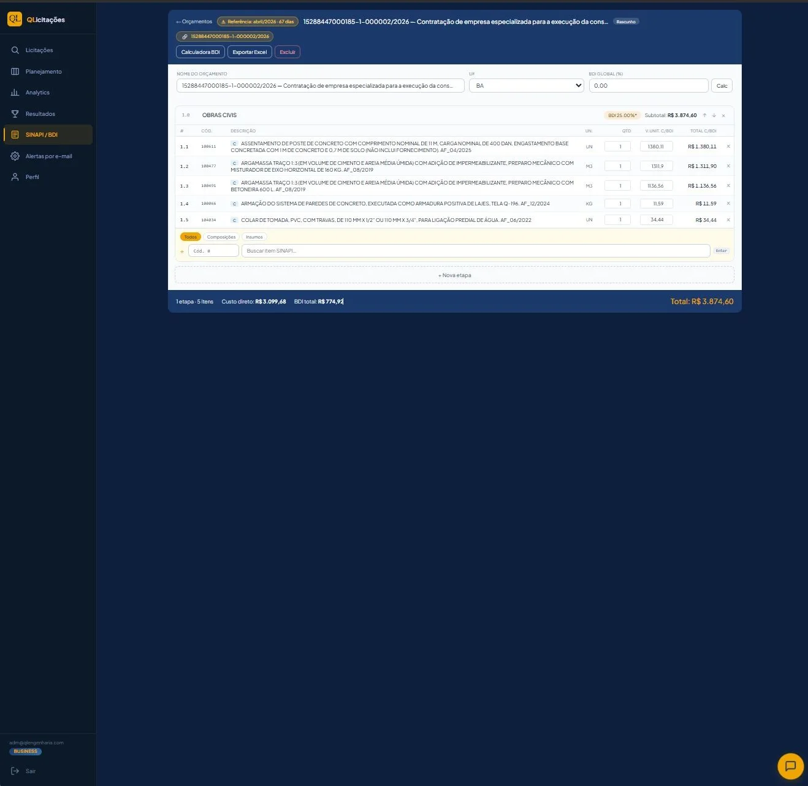Delete item 1.5 colar de tomada row

(728, 219)
